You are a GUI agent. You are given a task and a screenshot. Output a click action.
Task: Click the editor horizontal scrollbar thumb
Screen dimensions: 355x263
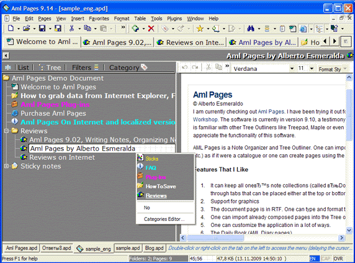click(x=215, y=238)
